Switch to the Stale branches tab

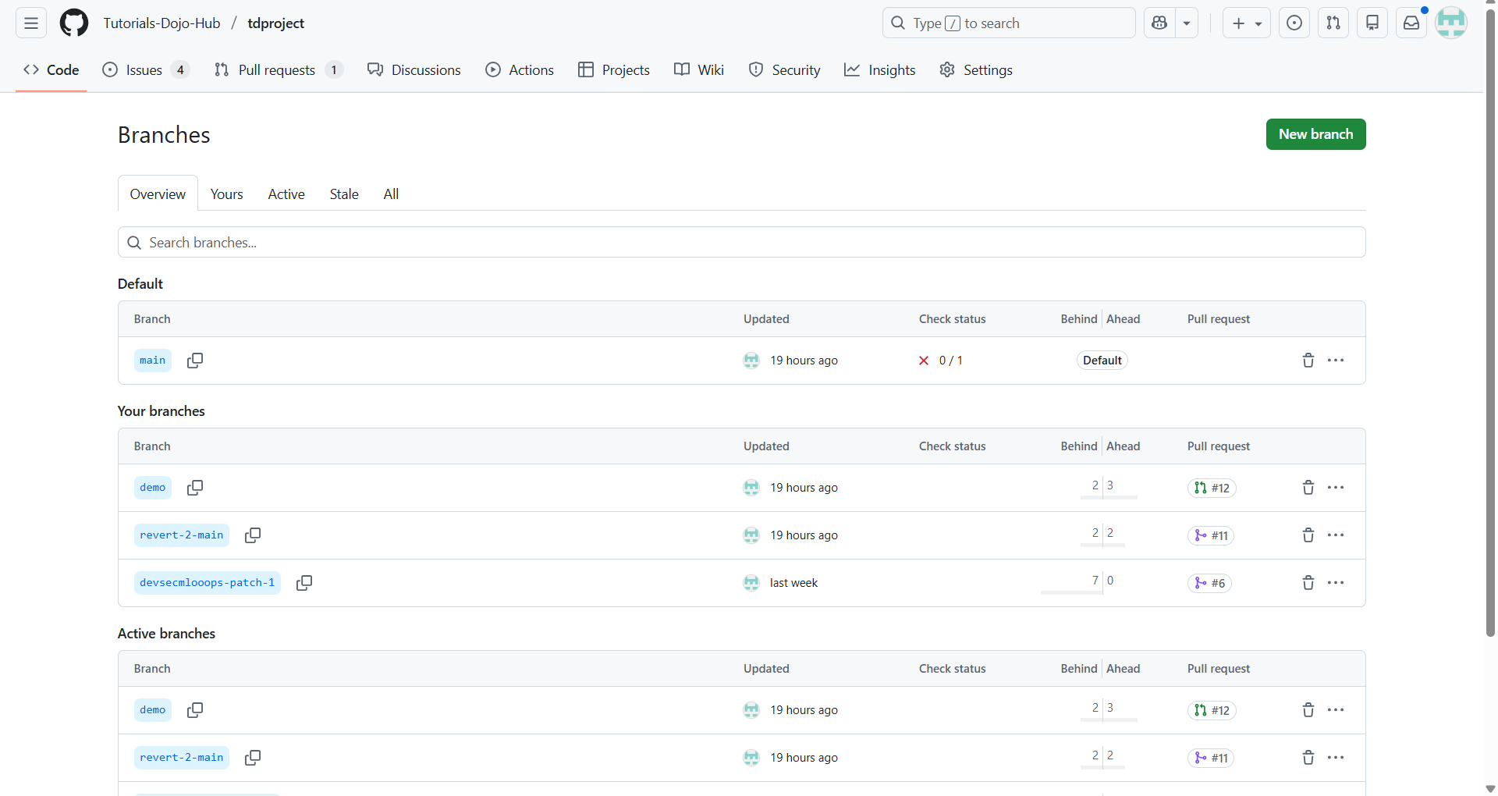tap(344, 194)
